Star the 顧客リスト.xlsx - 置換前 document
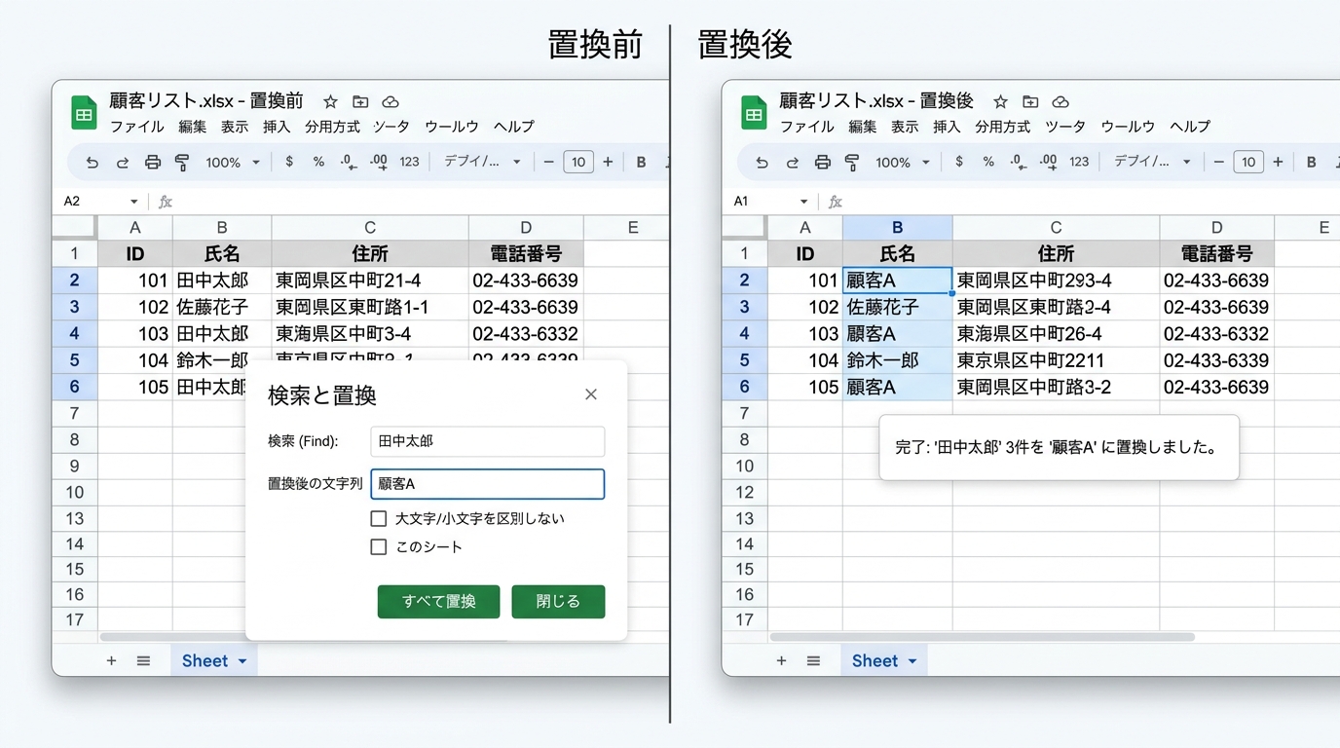This screenshot has height=748, width=1340. [330, 102]
